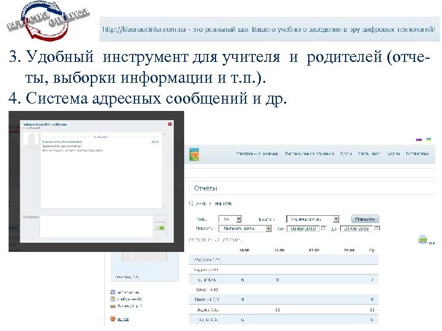Viewport: 442px width, 331px height.
Task: Open the Предмет dropdown
Action: 312,219
